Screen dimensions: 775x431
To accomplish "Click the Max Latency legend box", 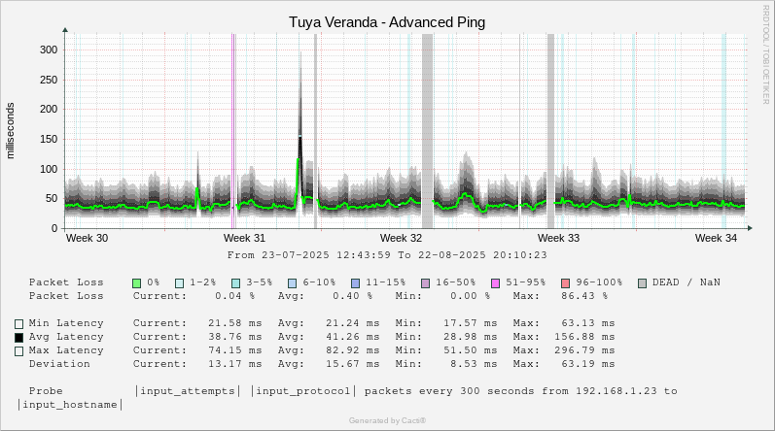I will tap(18, 351).
